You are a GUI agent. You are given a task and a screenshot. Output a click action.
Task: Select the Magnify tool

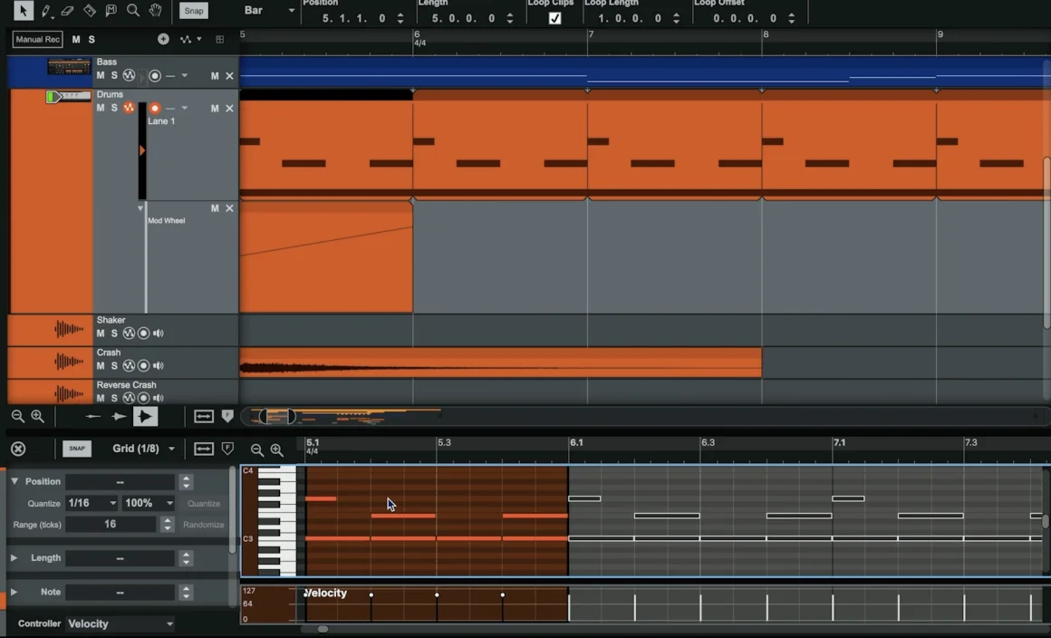(132, 10)
